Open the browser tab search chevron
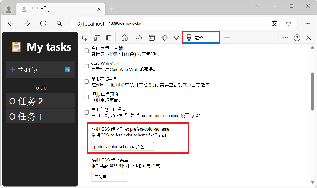This screenshot has width=317, height=188. point(257,6)
